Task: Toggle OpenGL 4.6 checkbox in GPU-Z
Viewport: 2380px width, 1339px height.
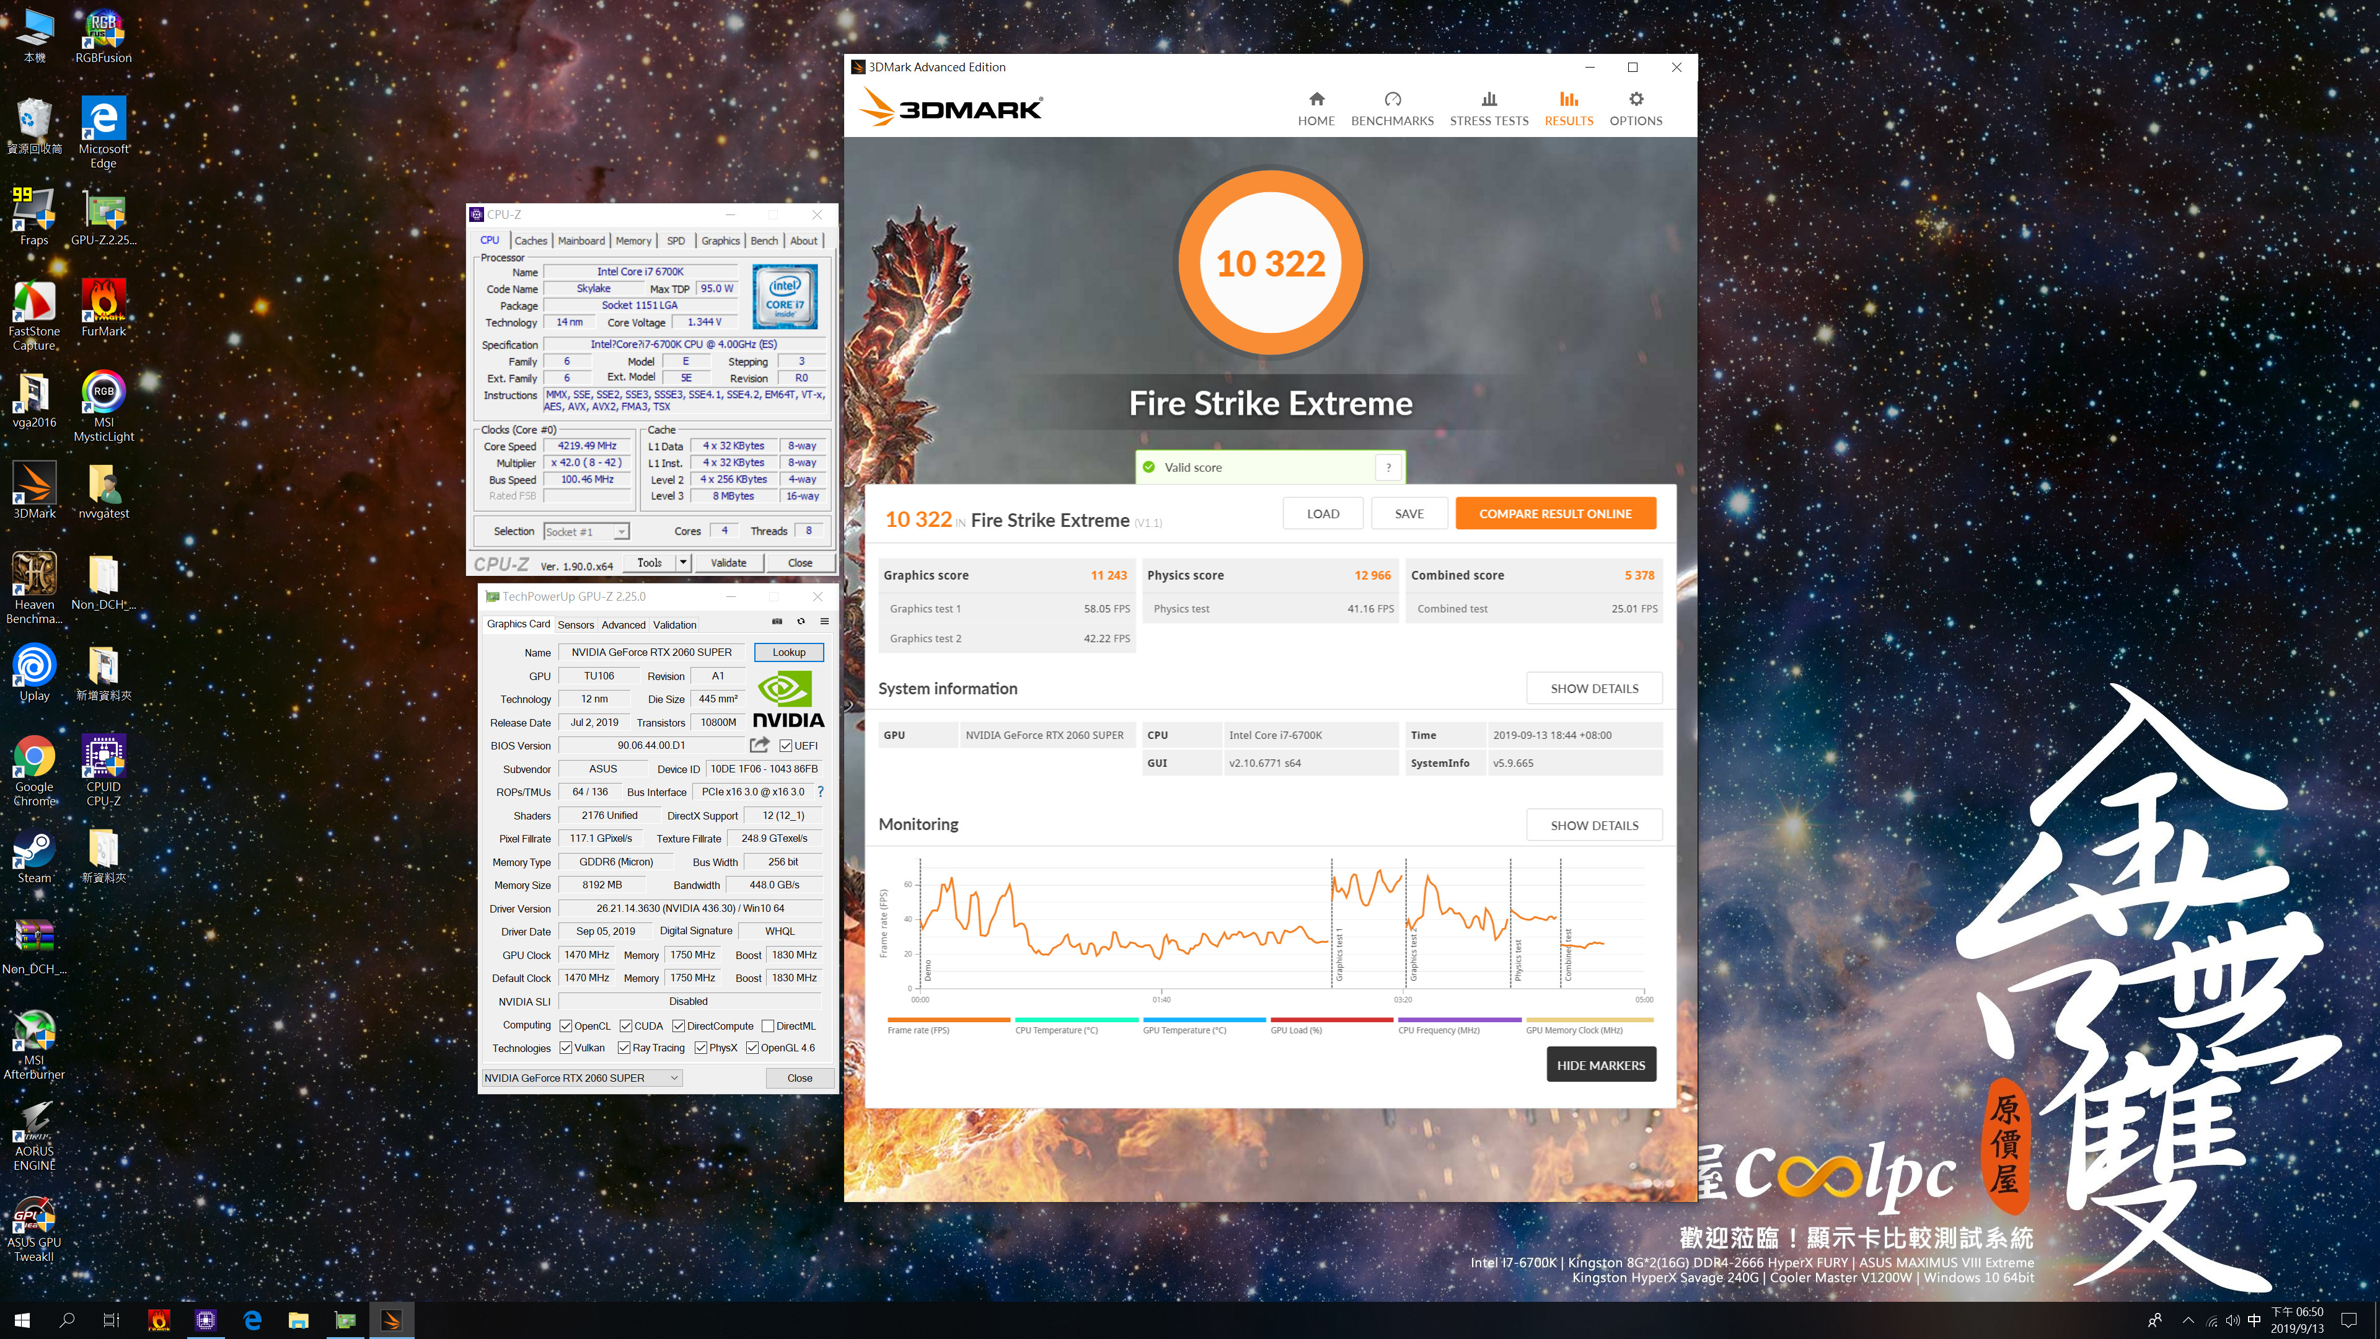Action: (752, 1048)
